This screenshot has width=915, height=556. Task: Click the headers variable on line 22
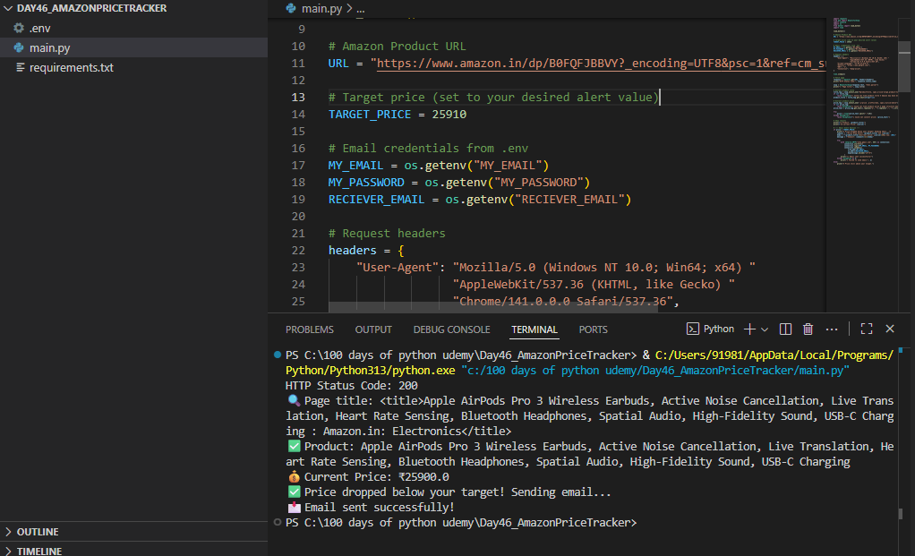click(x=352, y=251)
